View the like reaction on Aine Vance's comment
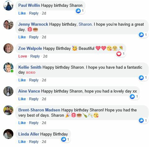This screenshot has height=147, width=149. click(x=132, y=97)
